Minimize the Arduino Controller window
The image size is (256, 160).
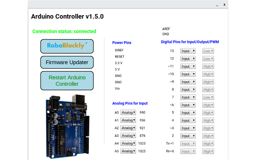(217, 5)
